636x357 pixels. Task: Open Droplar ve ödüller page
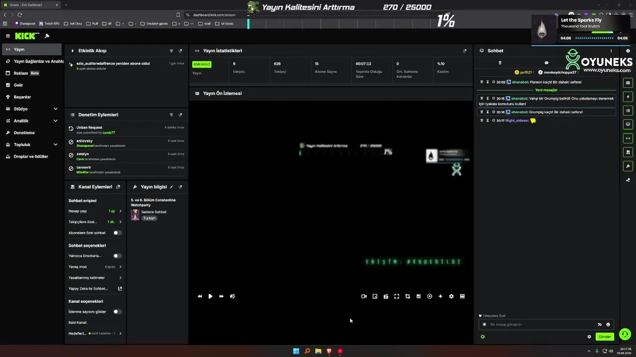[31, 157]
